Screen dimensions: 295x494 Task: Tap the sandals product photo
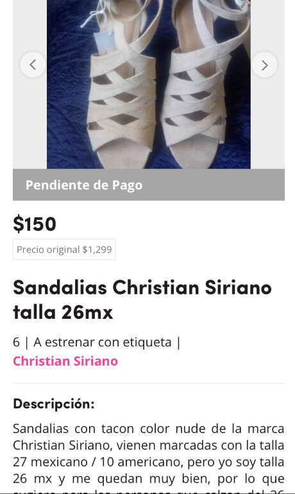click(149, 84)
